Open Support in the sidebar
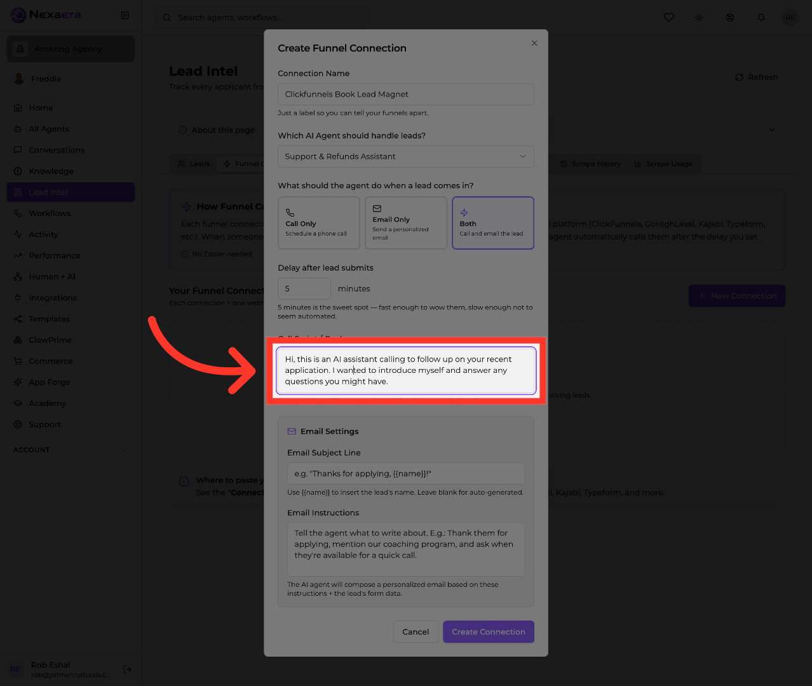The height and width of the screenshot is (686, 812). [x=71, y=424]
